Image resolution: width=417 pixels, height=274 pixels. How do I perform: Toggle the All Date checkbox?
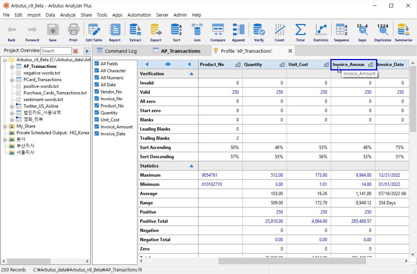(x=97, y=85)
